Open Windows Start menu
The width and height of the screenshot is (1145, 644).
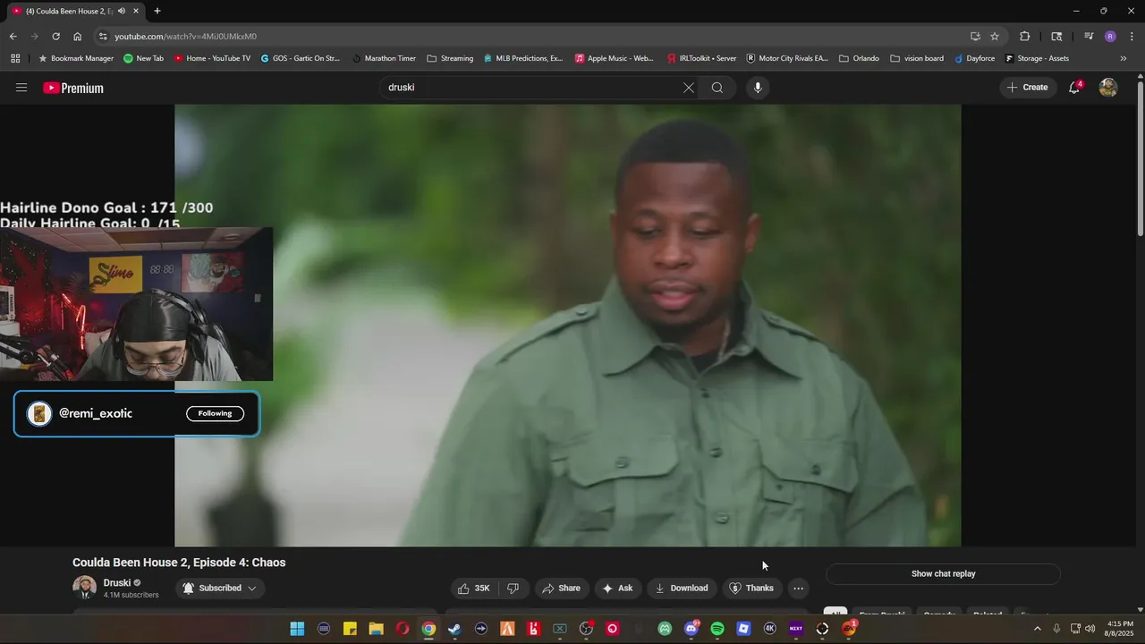click(297, 629)
